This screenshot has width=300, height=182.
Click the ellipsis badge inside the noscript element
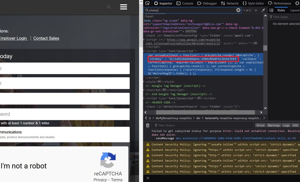(x=164, y=90)
